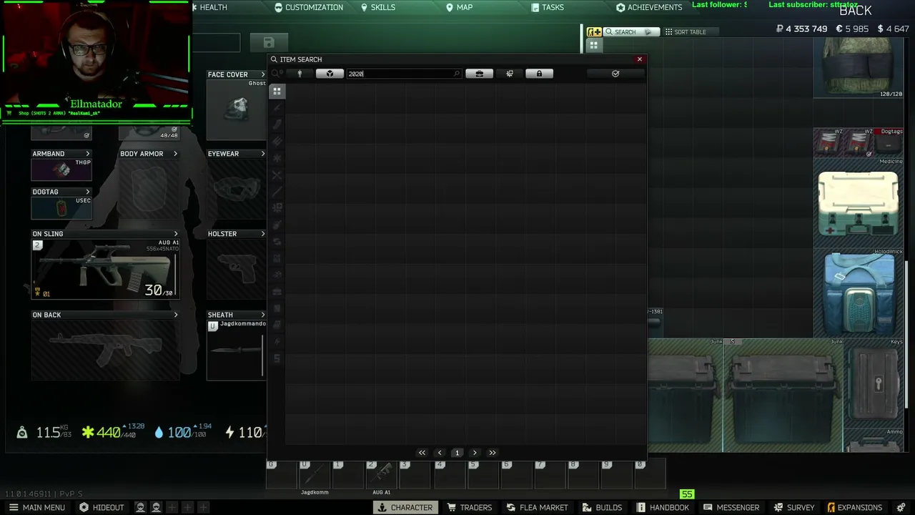Toggle the gear filter in Item Search
The image size is (915, 515).
[510, 74]
